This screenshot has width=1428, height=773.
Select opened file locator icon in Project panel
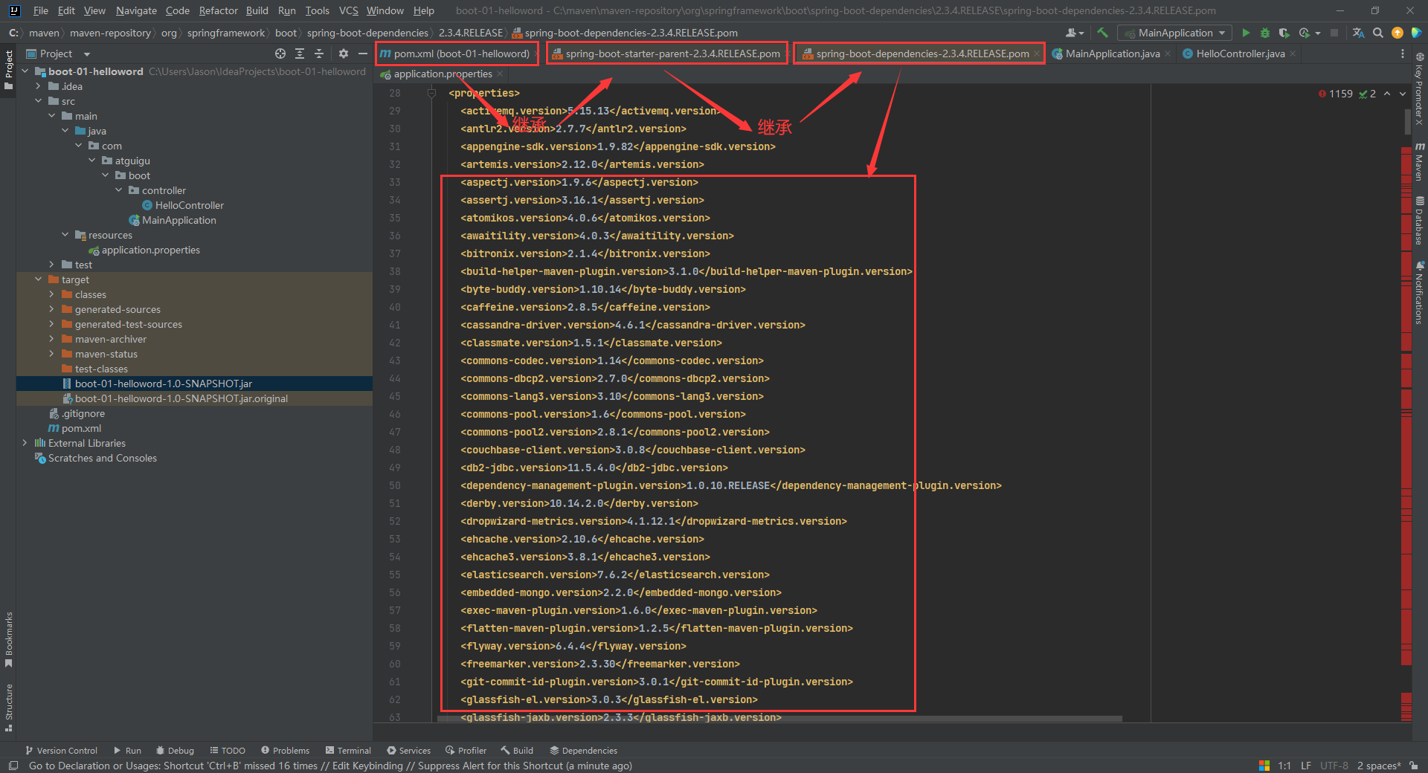[x=280, y=54]
